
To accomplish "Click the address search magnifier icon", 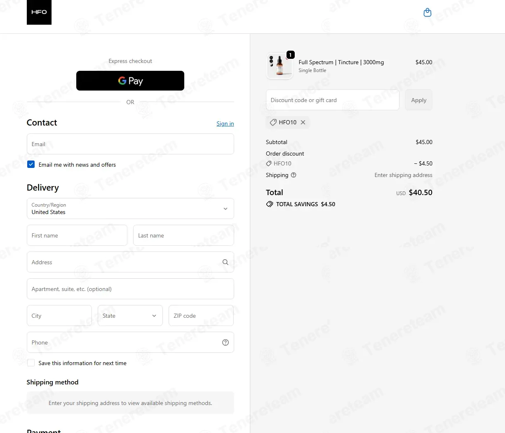I will (x=225, y=262).
